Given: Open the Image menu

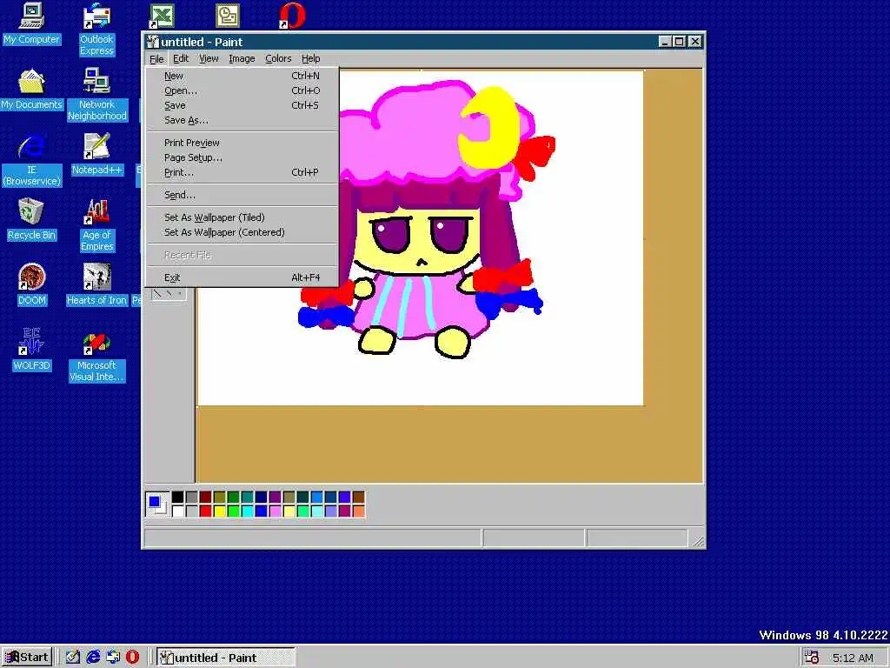Looking at the screenshot, I should (242, 58).
